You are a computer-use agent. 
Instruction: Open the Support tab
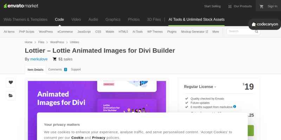click(x=76, y=70)
